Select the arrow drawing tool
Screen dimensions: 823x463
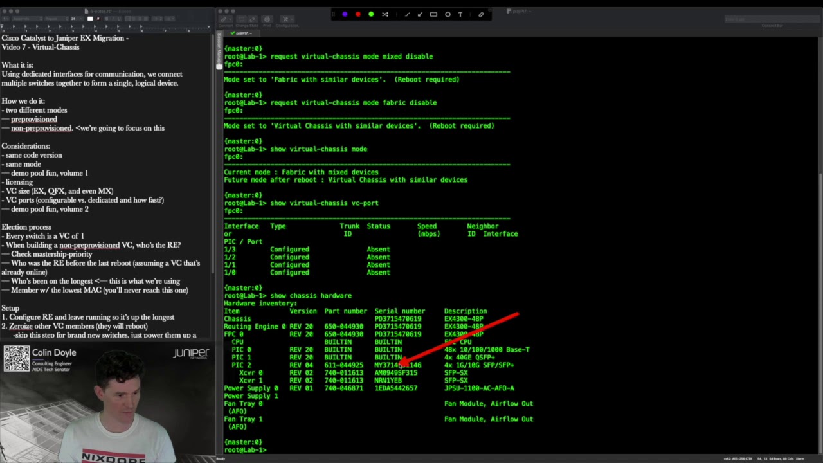(420, 14)
